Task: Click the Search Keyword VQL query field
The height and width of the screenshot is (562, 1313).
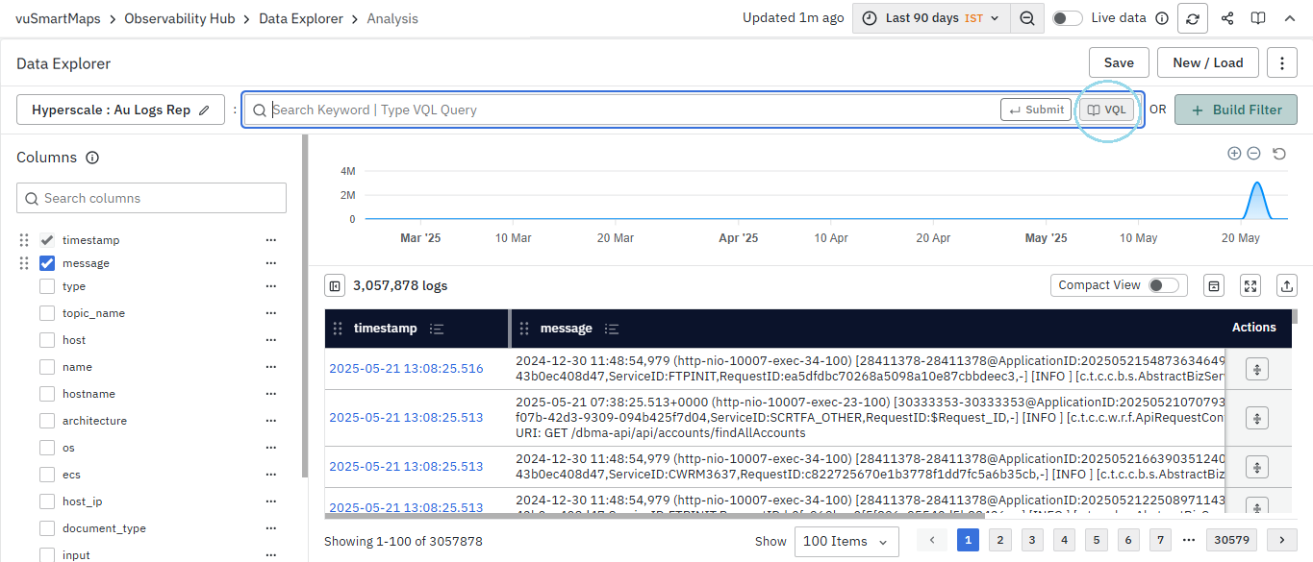Action: (x=625, y=110)
